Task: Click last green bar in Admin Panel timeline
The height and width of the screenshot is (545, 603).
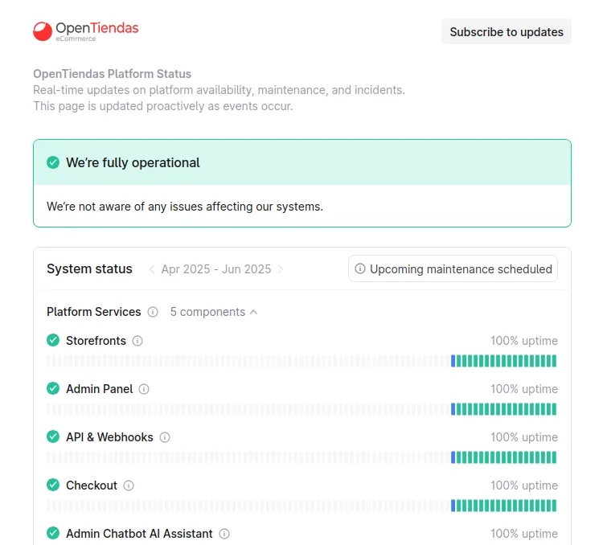Action: (x=554, y=409)
